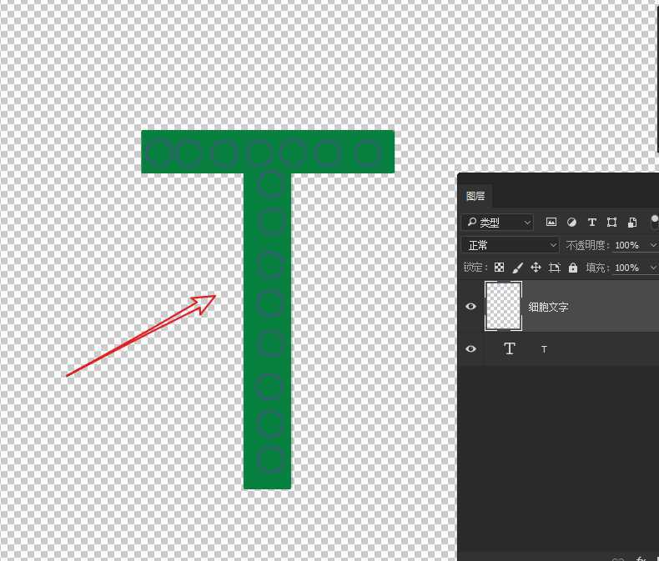
Task: Open the 类型 filter type dropdown
Action: pos(497,223)
